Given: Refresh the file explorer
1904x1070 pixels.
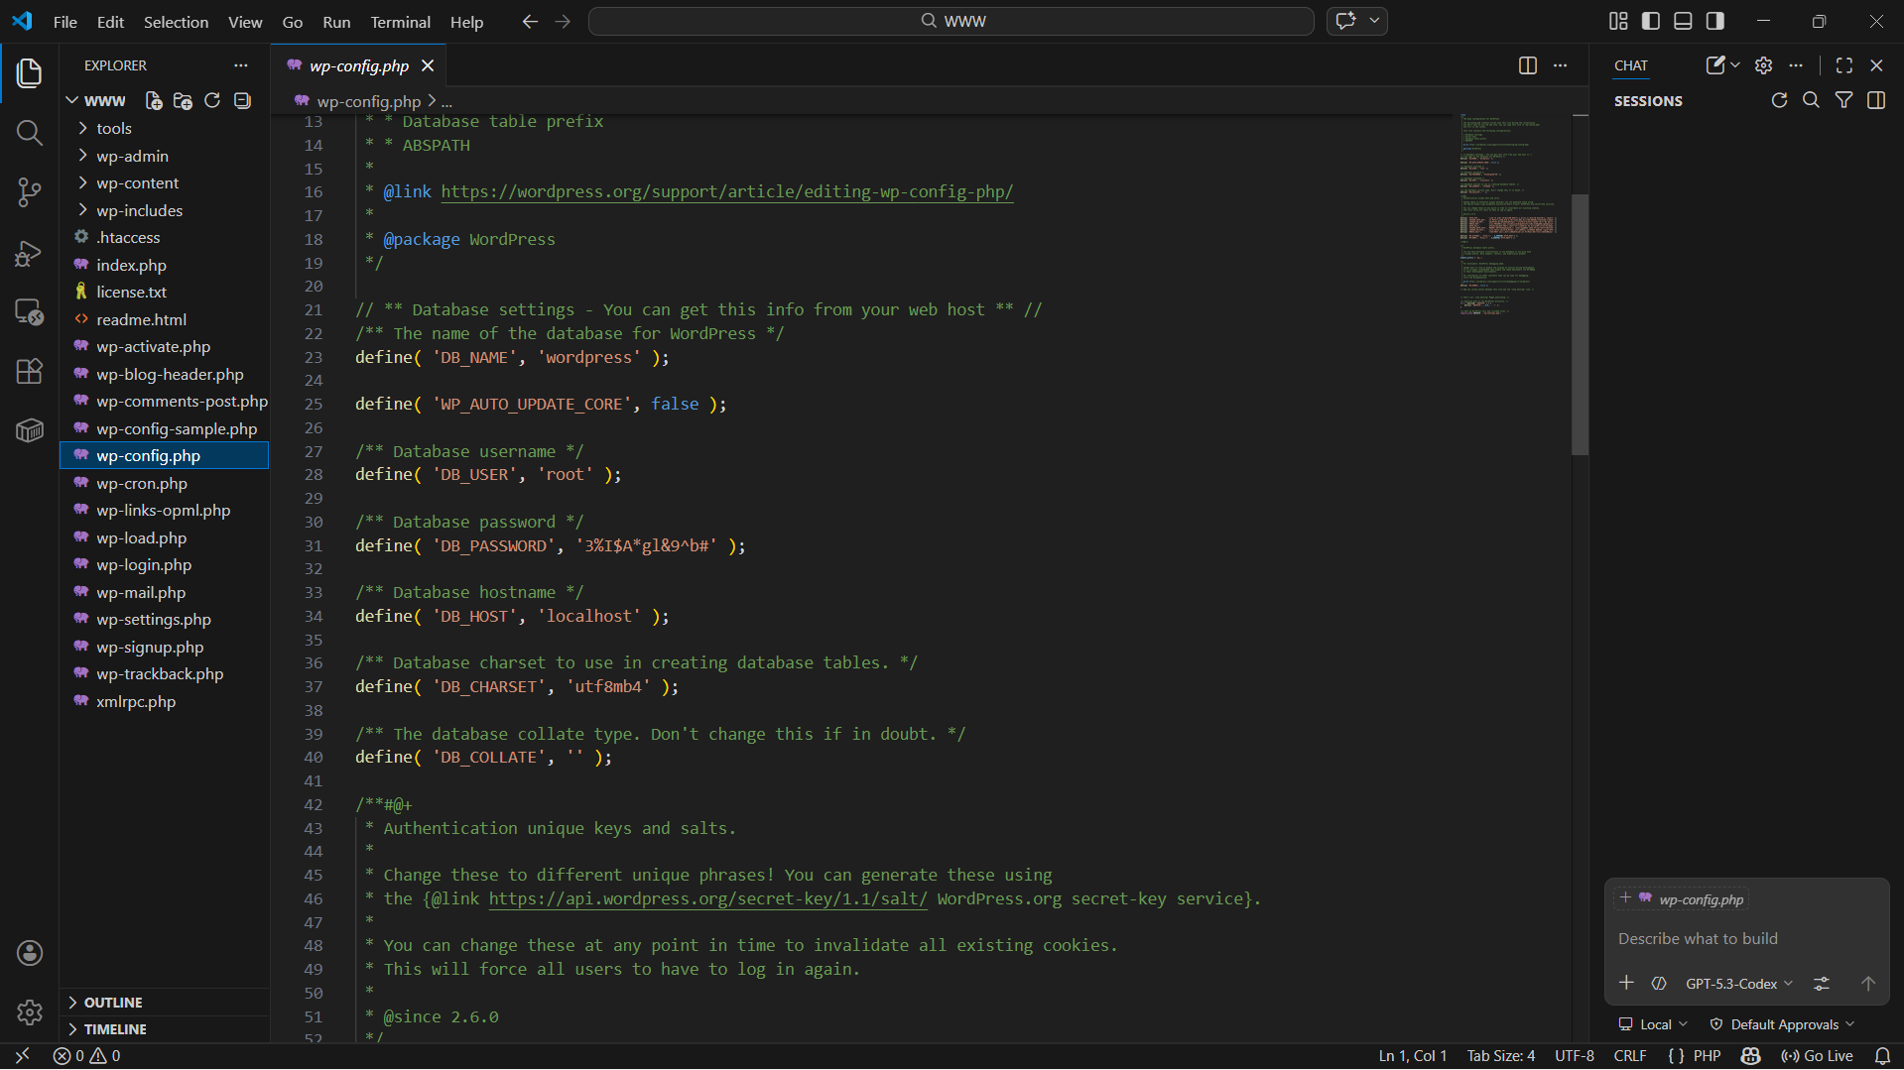Looking at the screenshot, I should [x=212, y=101].
